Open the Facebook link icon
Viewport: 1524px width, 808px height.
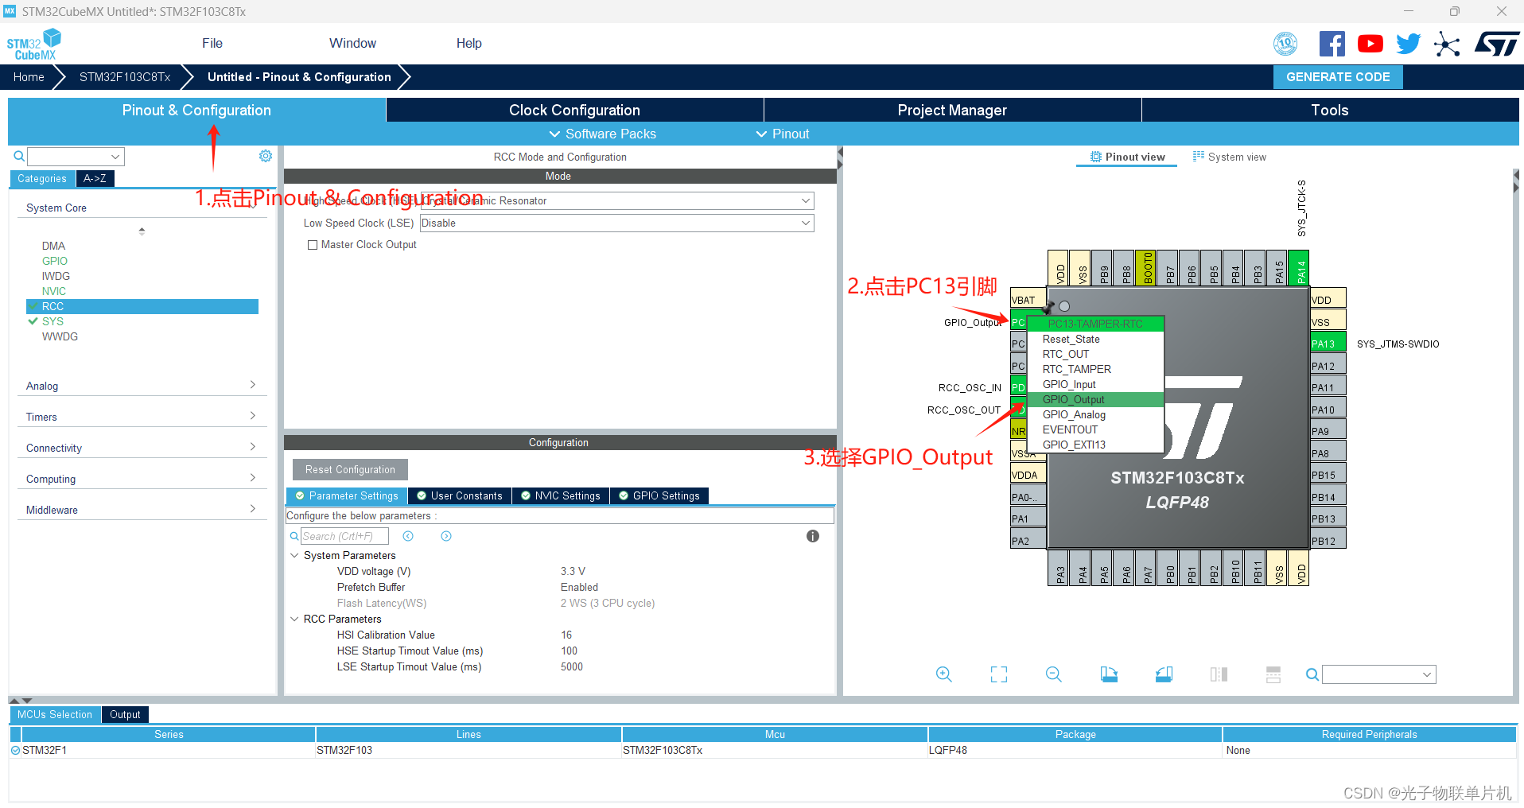pyautogui.click(x=1332, y=44)
